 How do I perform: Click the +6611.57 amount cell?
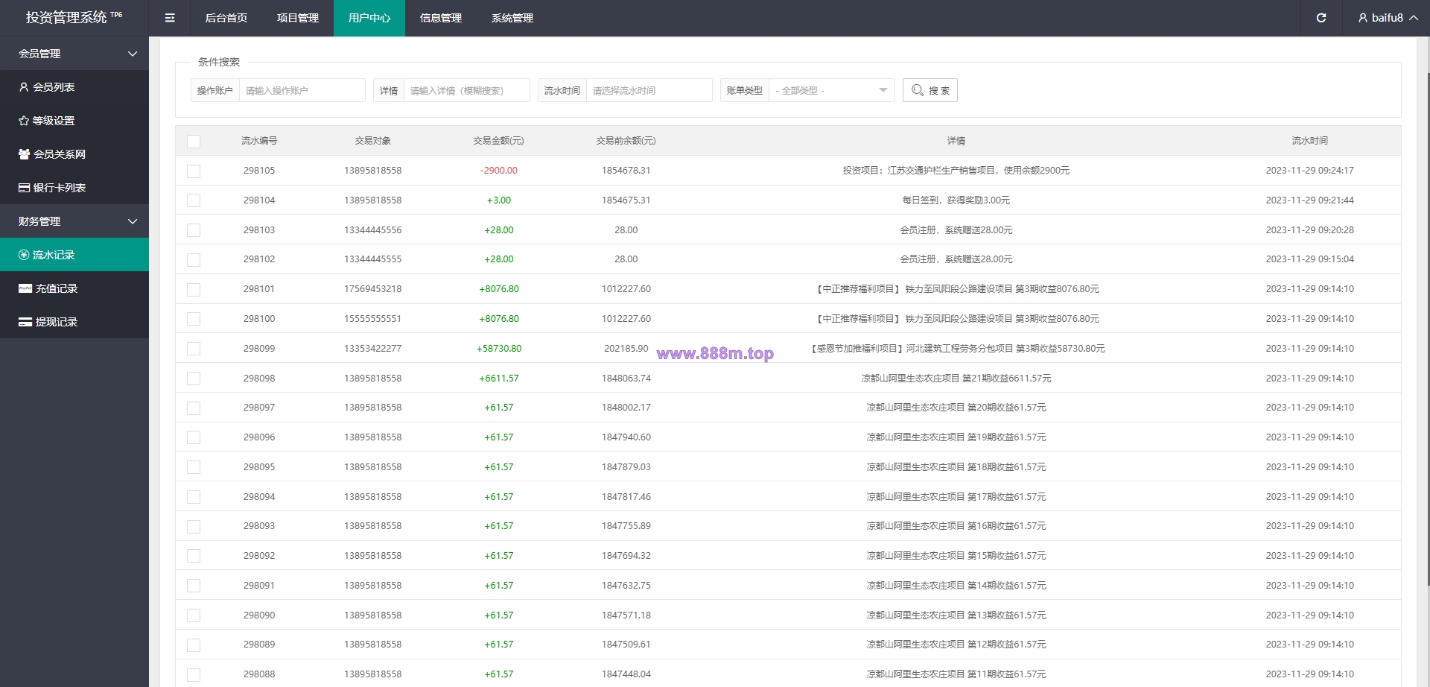click(x=499, y=379)
